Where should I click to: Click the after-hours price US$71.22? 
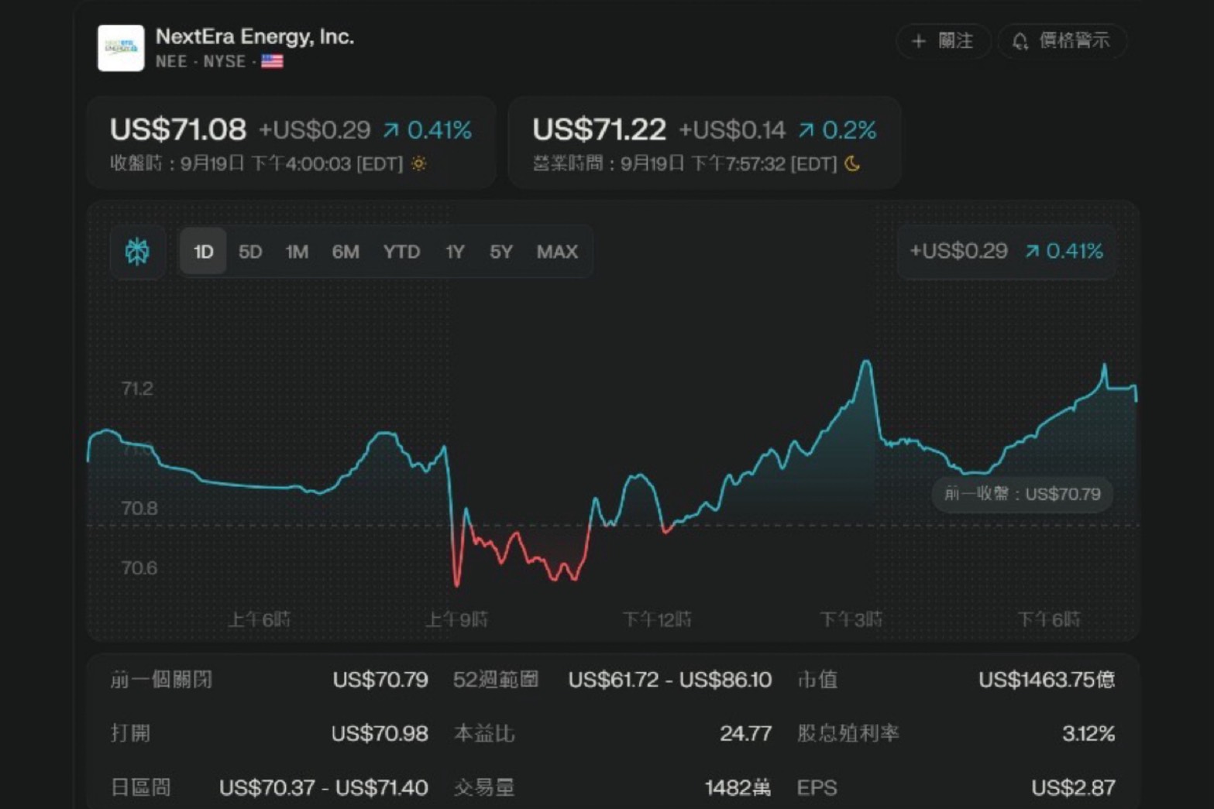(x=599, y=129)
